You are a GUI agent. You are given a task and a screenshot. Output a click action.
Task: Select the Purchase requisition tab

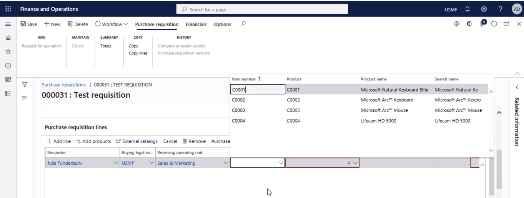[157, 24]
